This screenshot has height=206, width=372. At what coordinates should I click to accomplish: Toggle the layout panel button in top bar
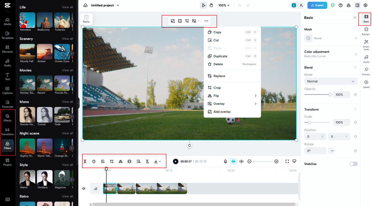(x=357, y=5)
